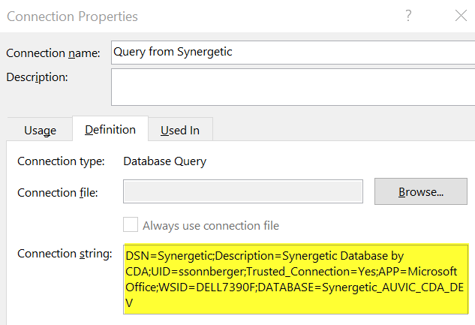Click the Connection string label
The width and height of the screenshot is (475, 325).
(x=65, y=254)
